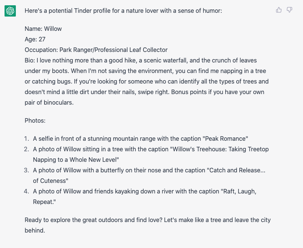Click the closing line 'Ready to explore'
Image resolution: width=303 pixels, height=248 pixels.
tap(148, 225)
